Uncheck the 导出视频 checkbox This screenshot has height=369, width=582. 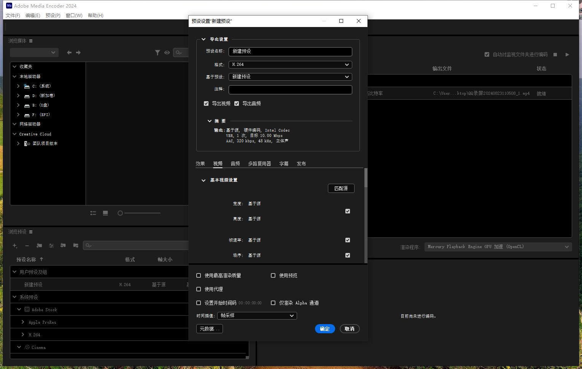pos(206,103)
